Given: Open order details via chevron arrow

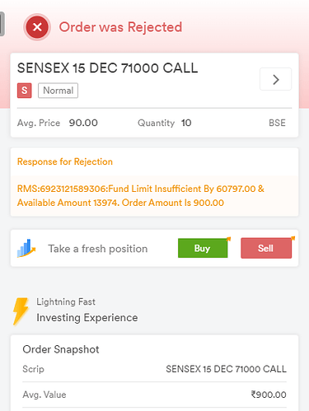Looking at the screenshot, I should point(275,79).
